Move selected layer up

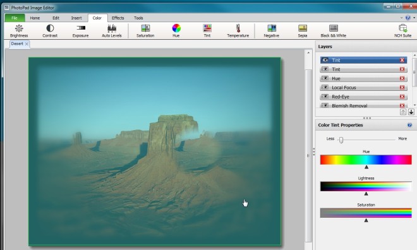403,112
